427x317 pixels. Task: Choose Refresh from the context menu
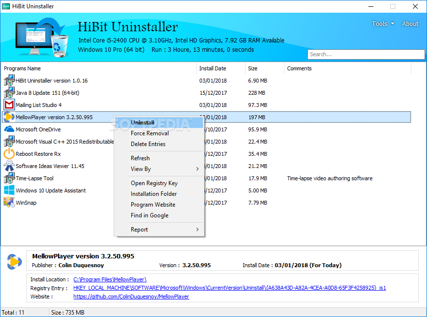click(x=159, y=158)
